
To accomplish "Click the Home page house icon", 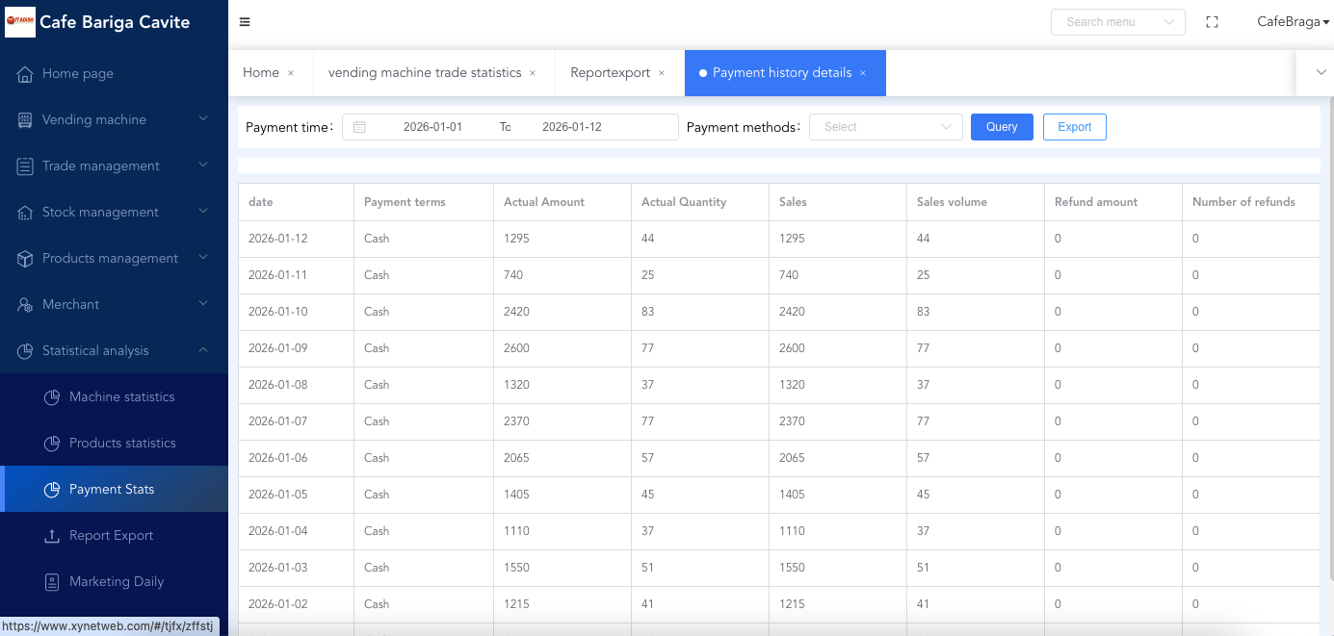I will 26,74.
